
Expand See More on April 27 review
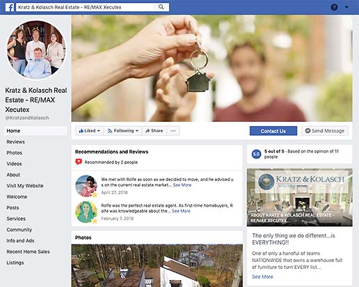click(182, 185)
